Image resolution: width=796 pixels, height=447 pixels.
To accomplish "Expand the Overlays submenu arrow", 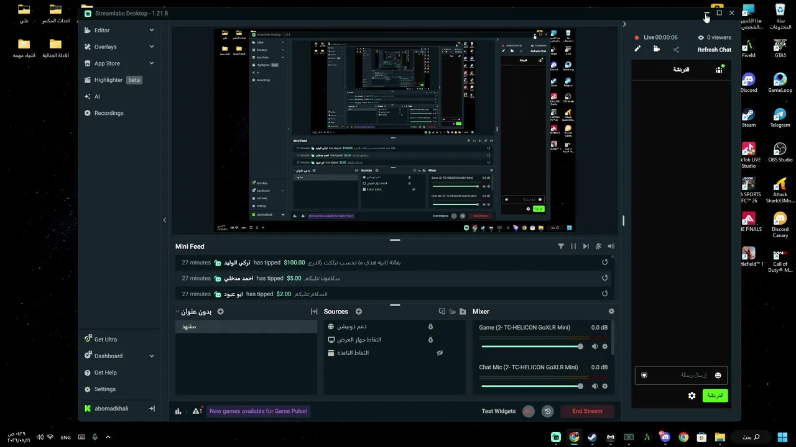I will click(151, 47).
